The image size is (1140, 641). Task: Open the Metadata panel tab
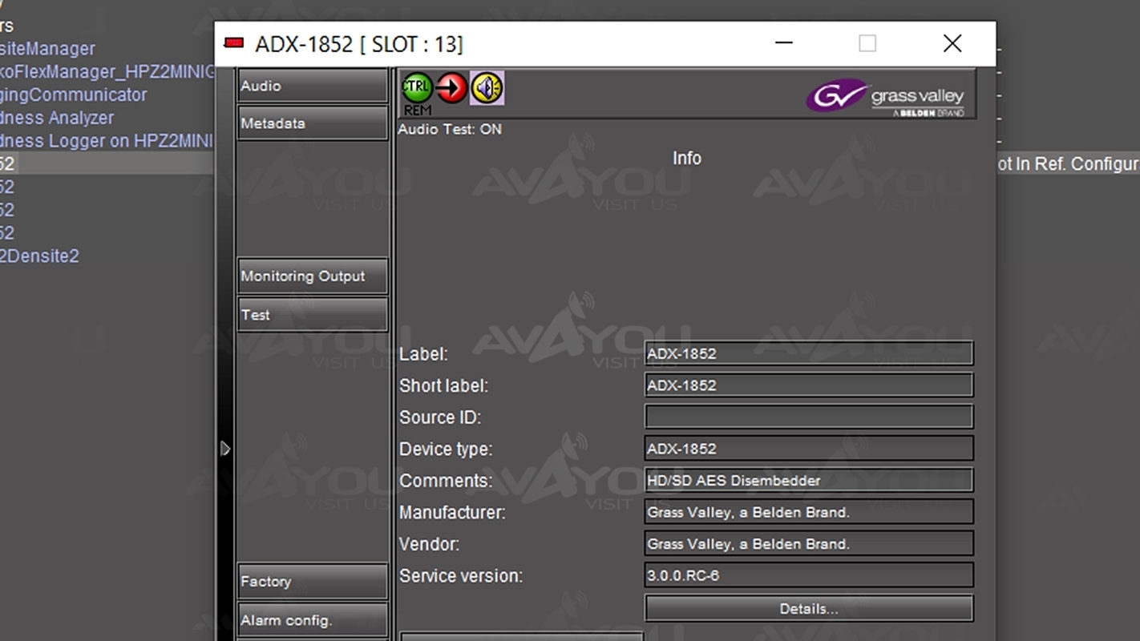click(312, 123)
